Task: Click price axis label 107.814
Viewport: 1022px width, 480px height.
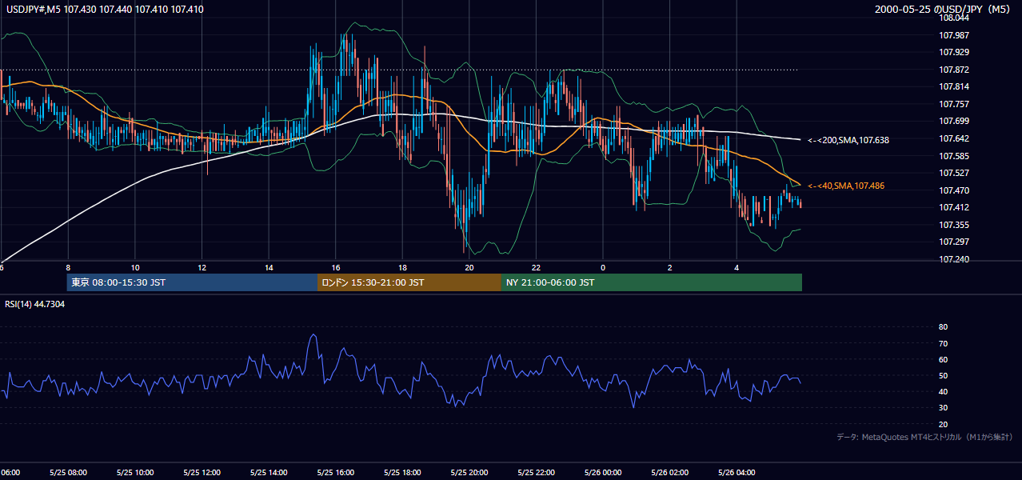Action: coord(954,86)
